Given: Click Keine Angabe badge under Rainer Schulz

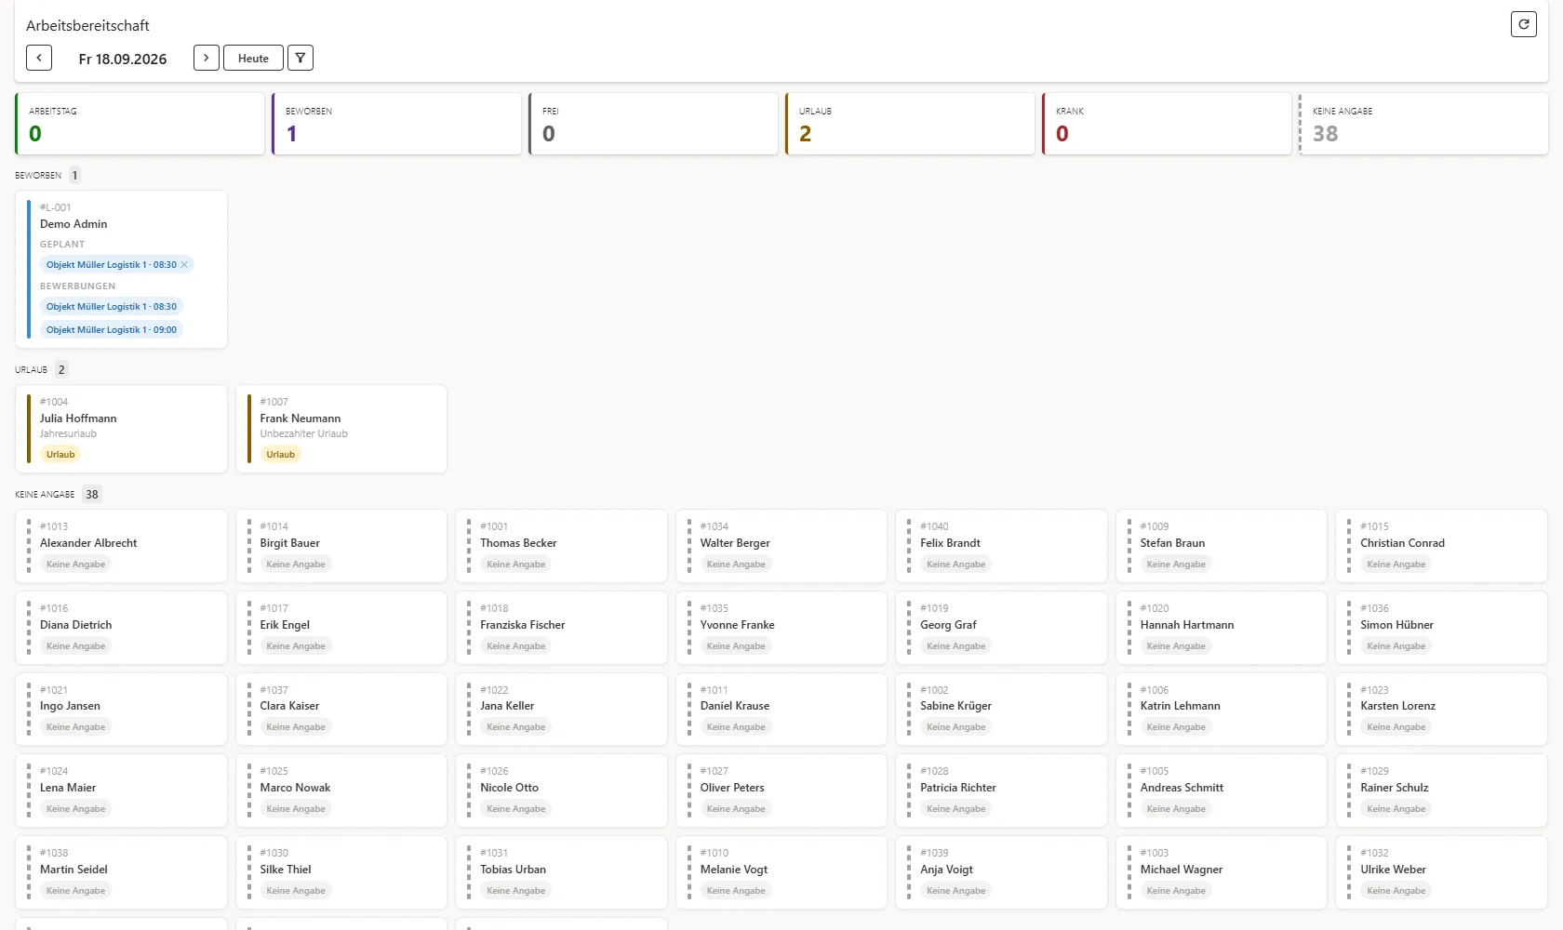Looking at the screenshot, I should point(1396,809).
